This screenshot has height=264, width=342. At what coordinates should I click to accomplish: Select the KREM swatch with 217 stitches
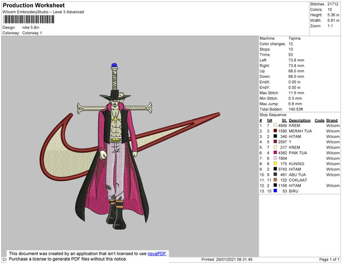click(275, 147)
